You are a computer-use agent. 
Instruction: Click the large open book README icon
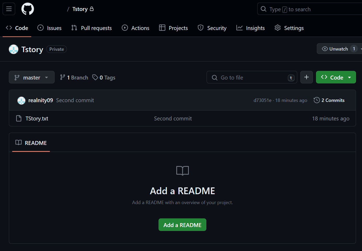coord(183,171)
